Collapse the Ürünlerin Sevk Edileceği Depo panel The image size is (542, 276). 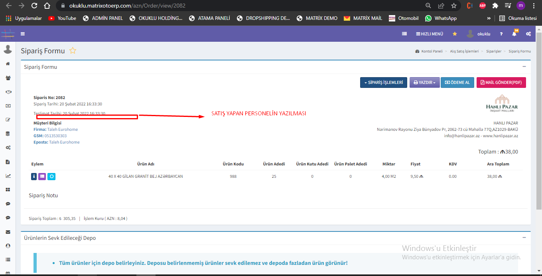pyautogui.click(x=524, y=237)
